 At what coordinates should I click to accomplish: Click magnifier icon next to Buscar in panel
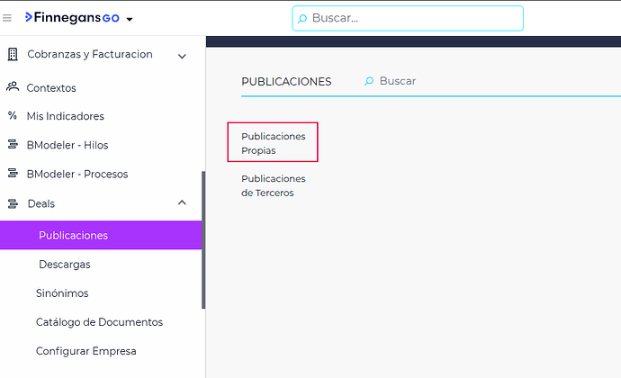(x=369, y=81)
